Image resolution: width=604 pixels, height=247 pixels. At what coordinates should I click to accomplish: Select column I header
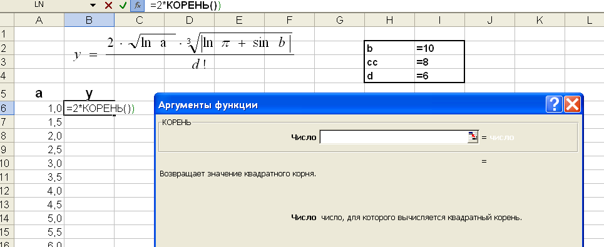pos(440,21)
